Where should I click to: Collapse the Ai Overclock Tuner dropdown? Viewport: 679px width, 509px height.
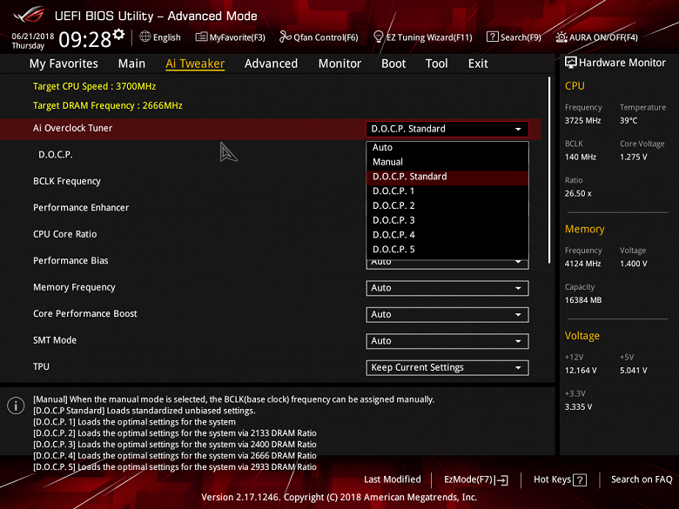click(447, 129)
